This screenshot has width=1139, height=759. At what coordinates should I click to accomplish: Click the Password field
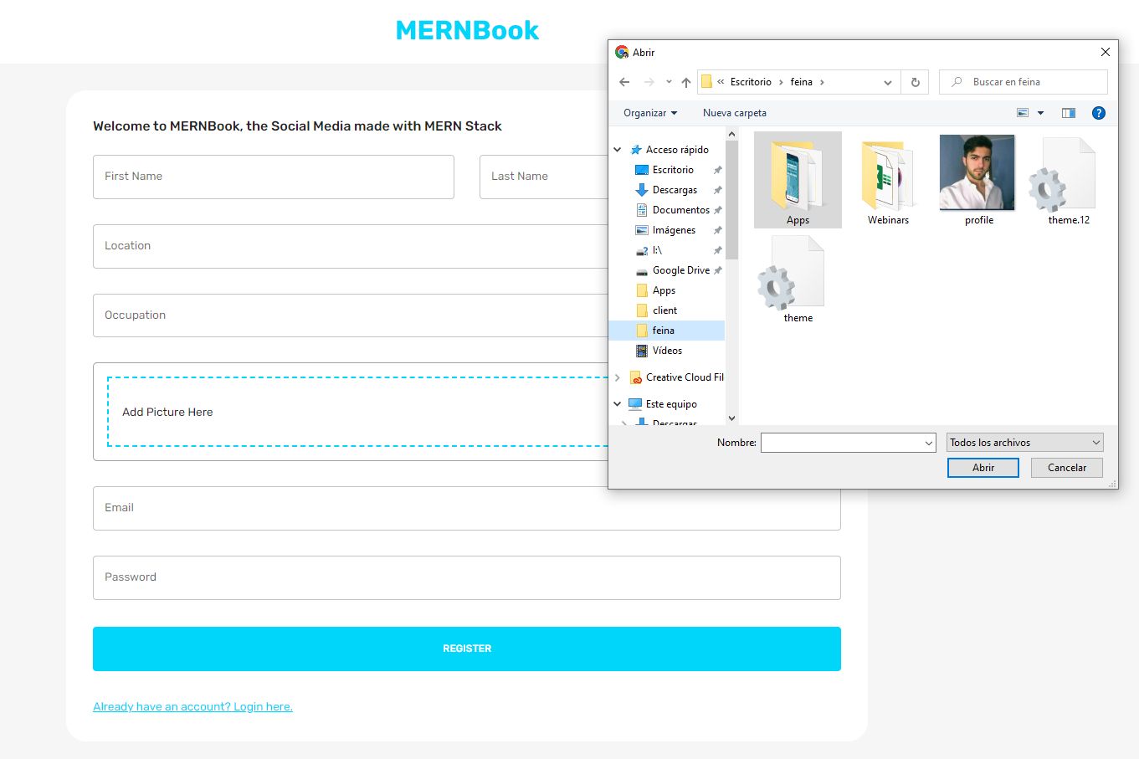coord(467,577)
